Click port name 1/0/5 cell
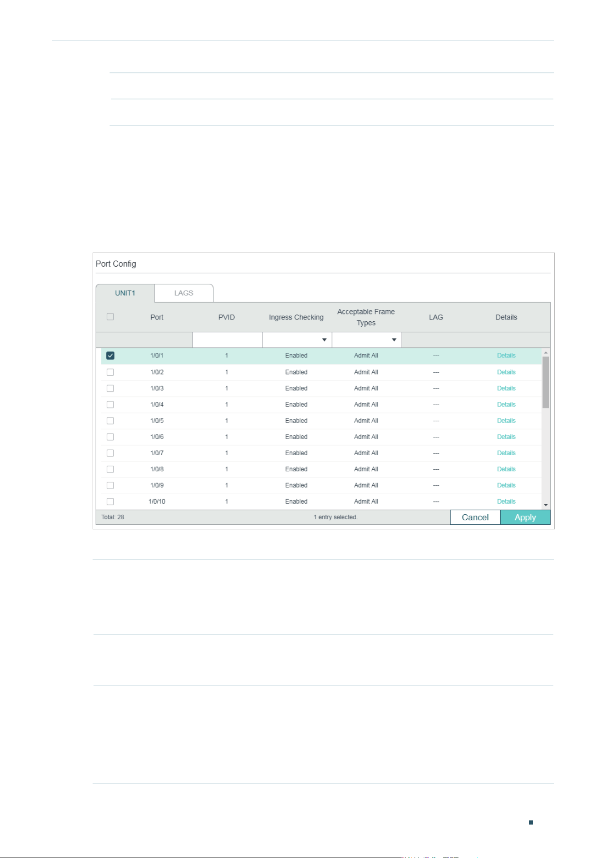Image resolution: width=607 pixels, height=858 pixels. coord(157,421)
